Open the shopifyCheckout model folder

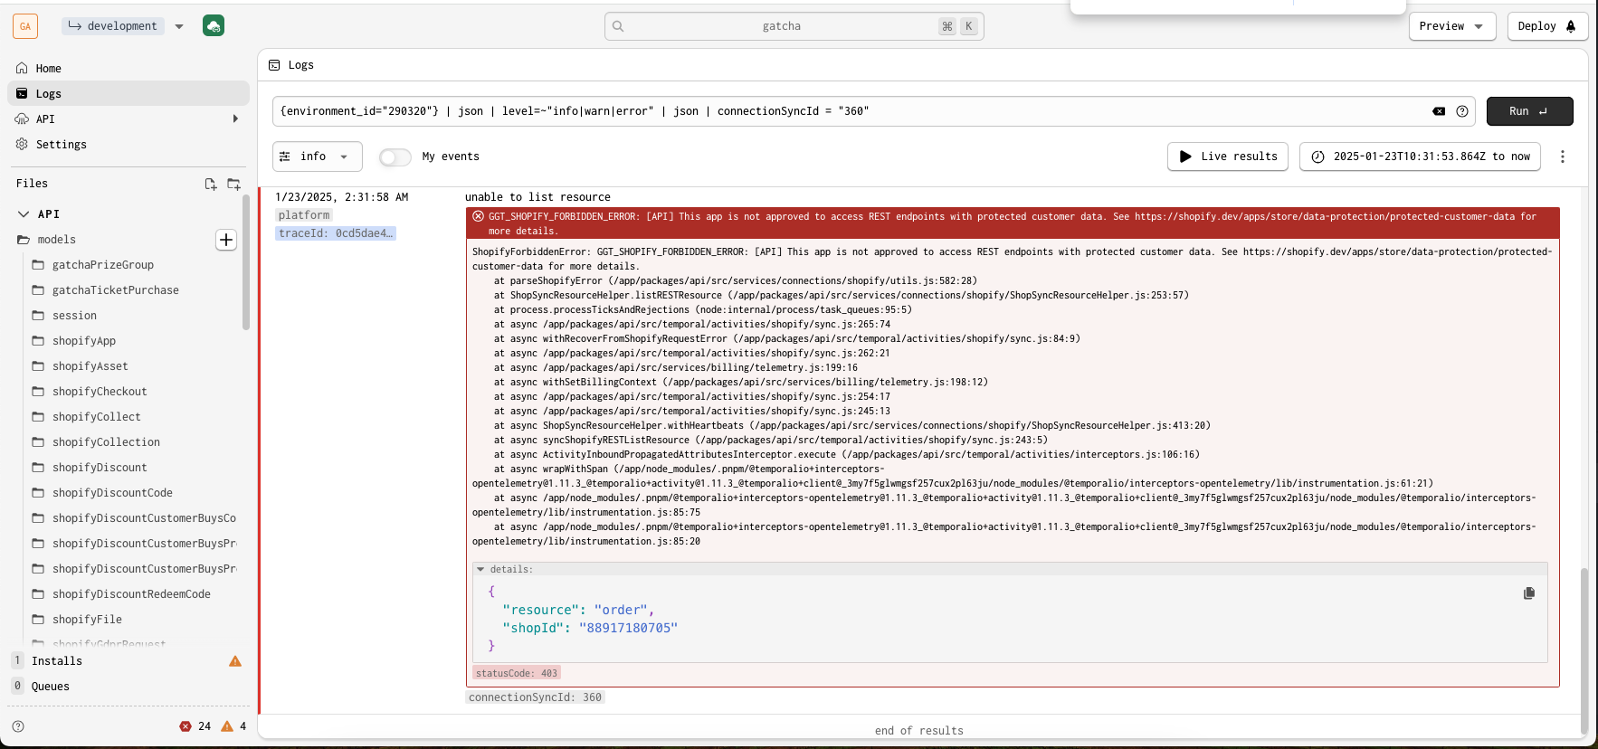point(100,392)
